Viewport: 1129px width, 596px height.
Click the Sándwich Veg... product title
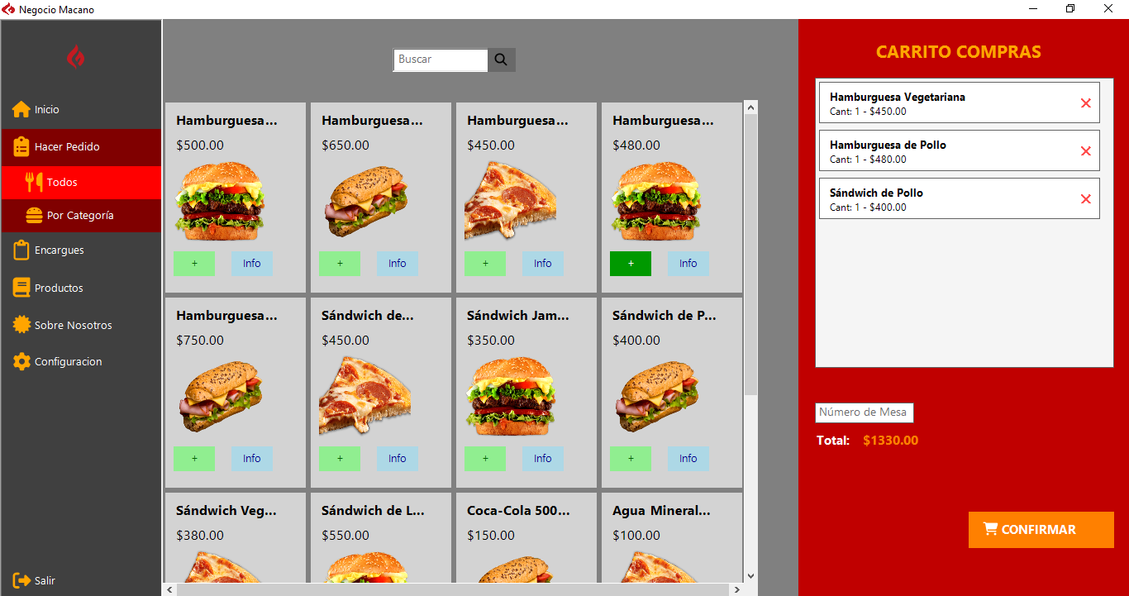(x=226, y=511)
